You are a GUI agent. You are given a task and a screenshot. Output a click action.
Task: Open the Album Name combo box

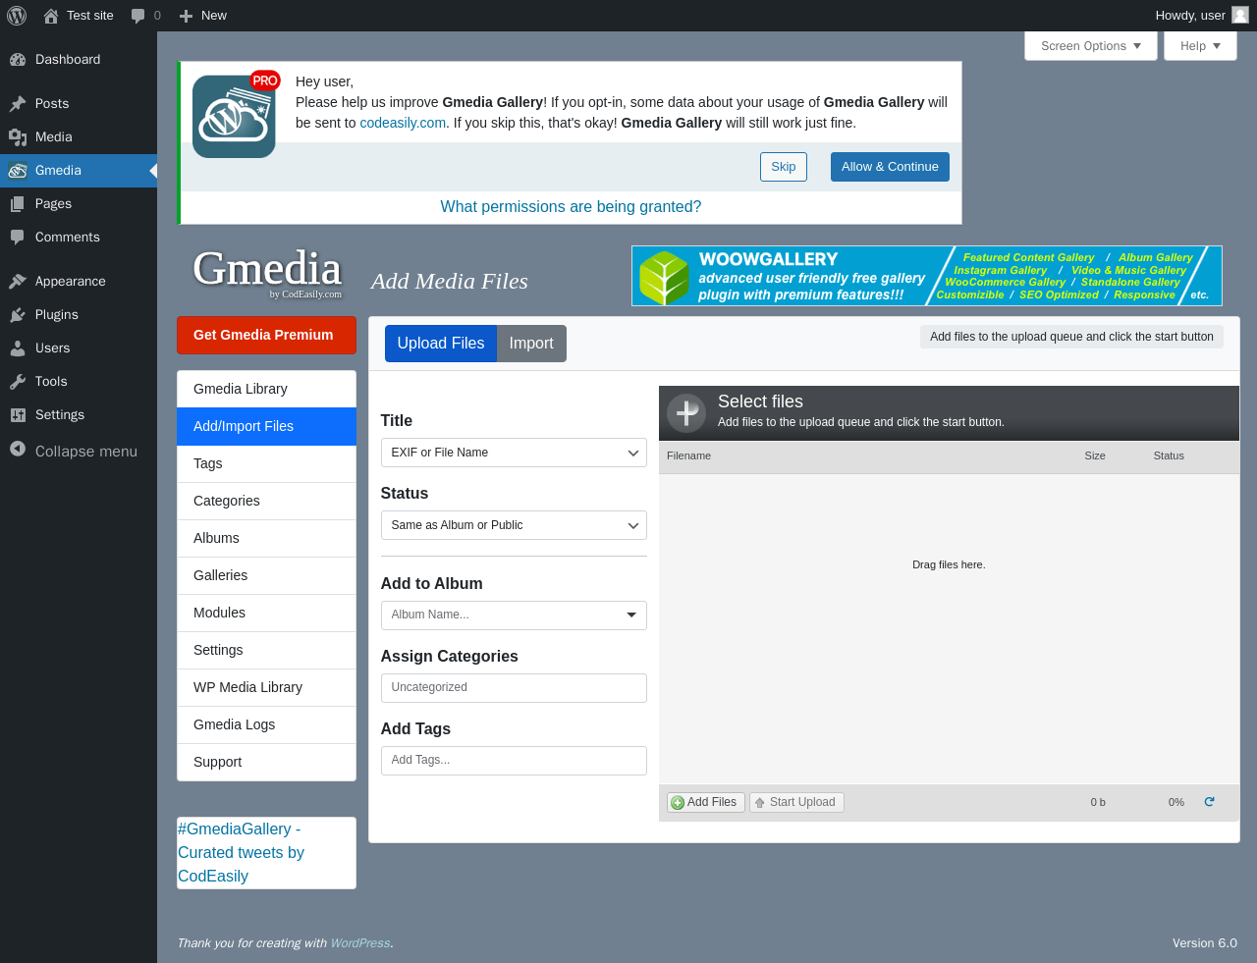pos(514,615)
